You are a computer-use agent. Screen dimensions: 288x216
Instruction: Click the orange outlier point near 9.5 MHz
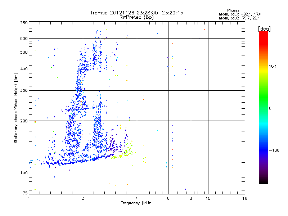204,30
